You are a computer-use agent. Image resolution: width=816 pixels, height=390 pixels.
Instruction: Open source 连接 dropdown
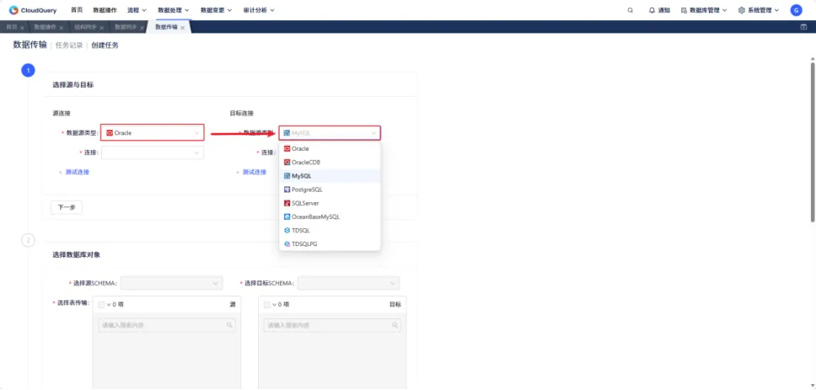[x=153, y=152]
